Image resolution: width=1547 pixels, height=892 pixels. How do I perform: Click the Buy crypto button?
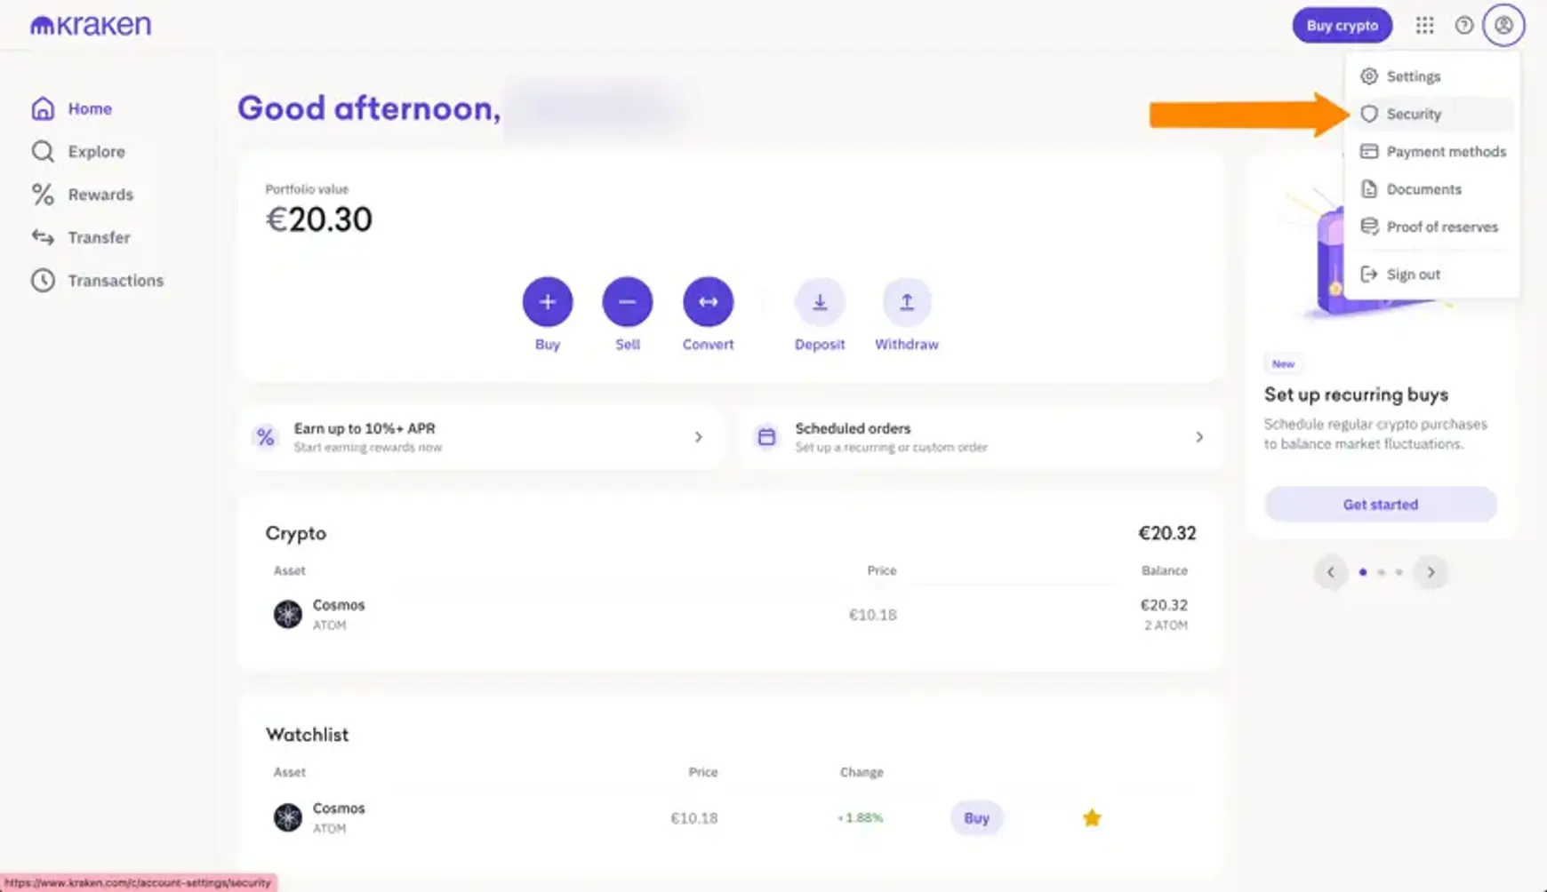(1343, 25)
